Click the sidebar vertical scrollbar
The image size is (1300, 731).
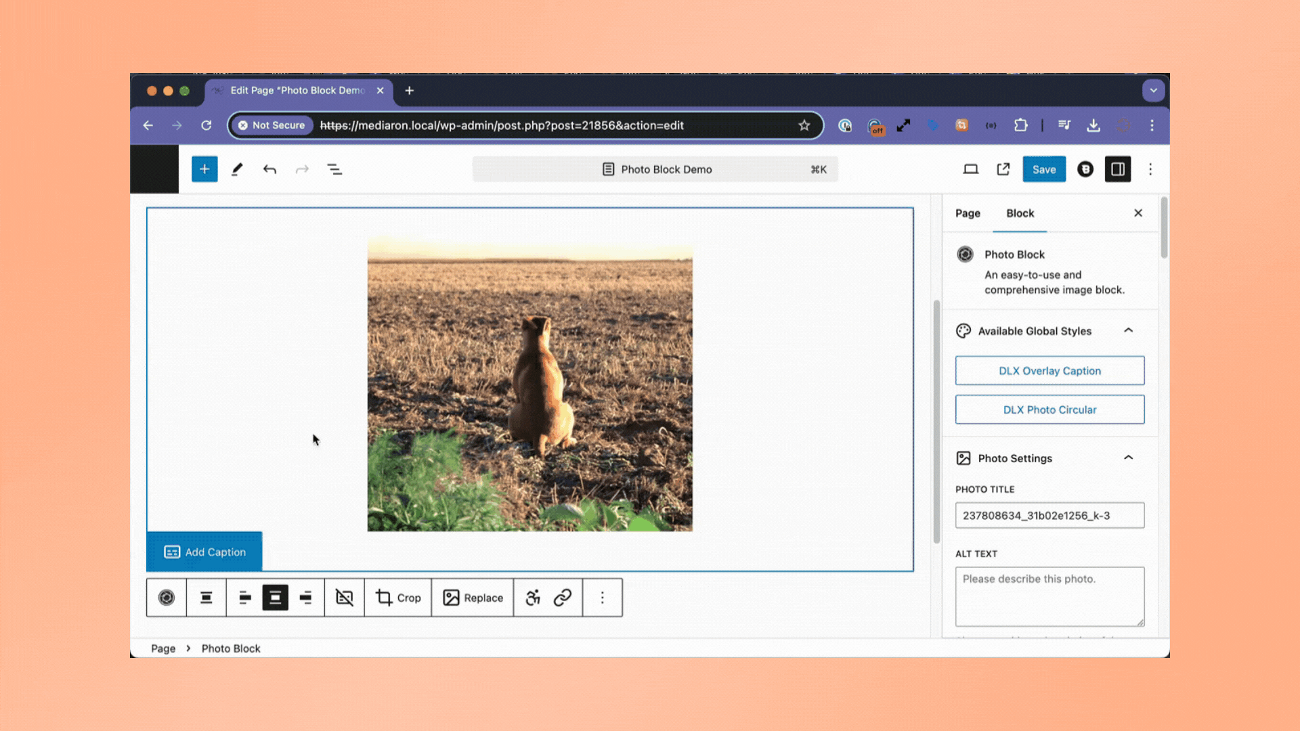pyautogui.click(x=1164, y=227)
